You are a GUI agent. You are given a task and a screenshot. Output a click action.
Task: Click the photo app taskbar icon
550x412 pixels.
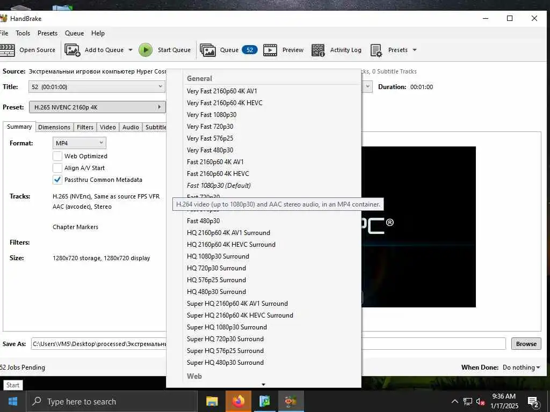tap(265, 401)
